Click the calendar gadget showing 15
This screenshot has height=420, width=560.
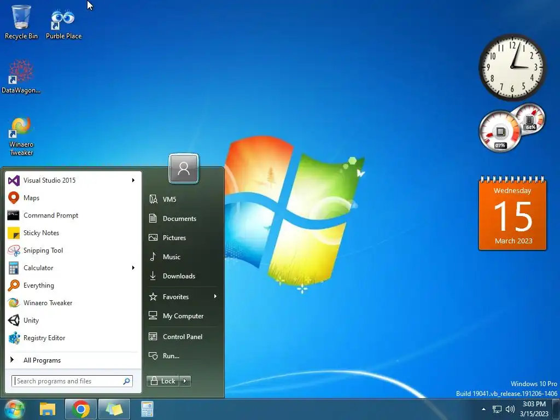click(512, 213)
